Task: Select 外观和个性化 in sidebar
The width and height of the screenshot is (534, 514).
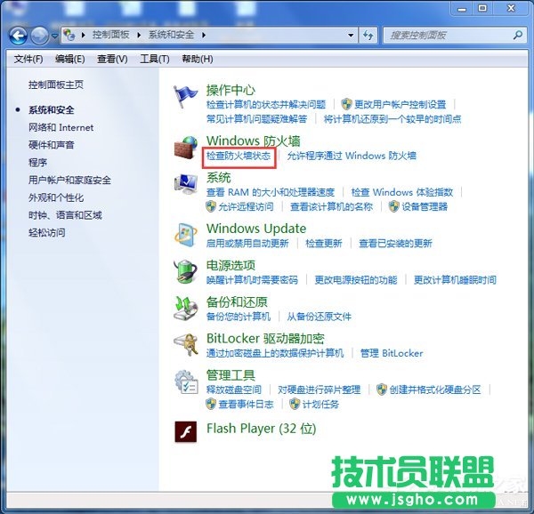Action: pyautogui.click(x=56, y=197)
